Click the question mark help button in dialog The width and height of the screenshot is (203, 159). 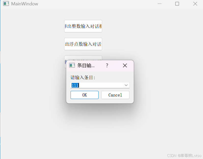click(107, 66)
